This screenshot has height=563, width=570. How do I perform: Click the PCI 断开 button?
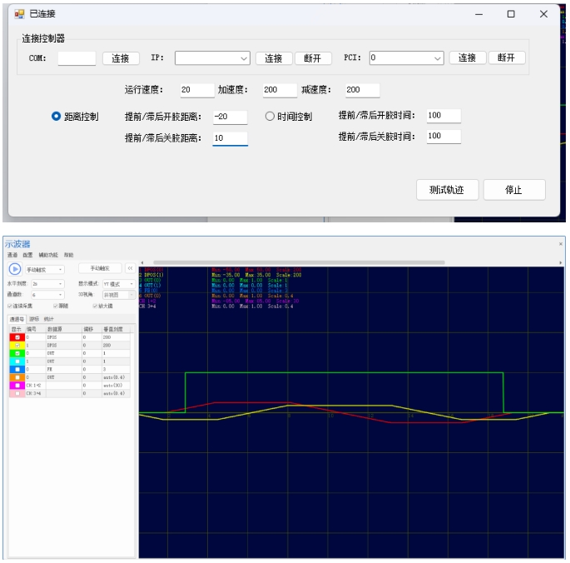point(507,57)
